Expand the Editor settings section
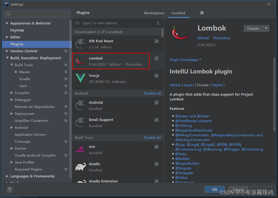The height and width of the screenshot is (198, 278). (x=7, y=37)
